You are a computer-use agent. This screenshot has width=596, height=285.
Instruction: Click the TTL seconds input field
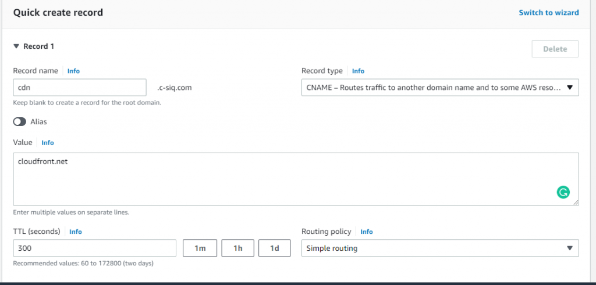click(x=95, y=248)
